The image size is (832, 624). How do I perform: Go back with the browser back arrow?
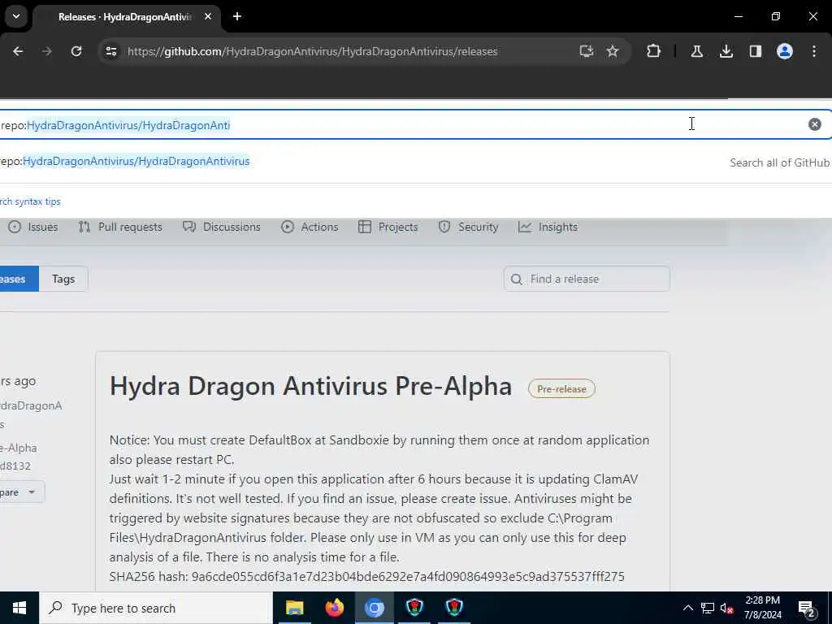point(18,51)
